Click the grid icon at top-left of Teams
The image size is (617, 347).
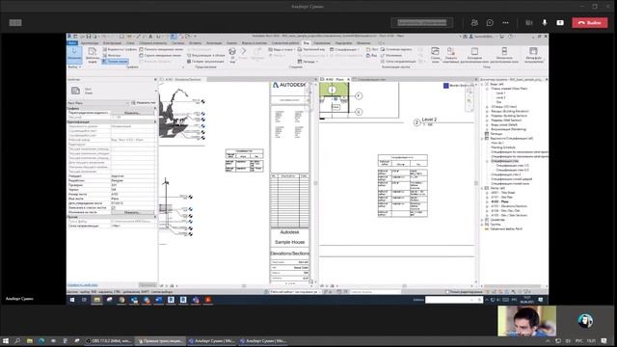tap(15, 23)
